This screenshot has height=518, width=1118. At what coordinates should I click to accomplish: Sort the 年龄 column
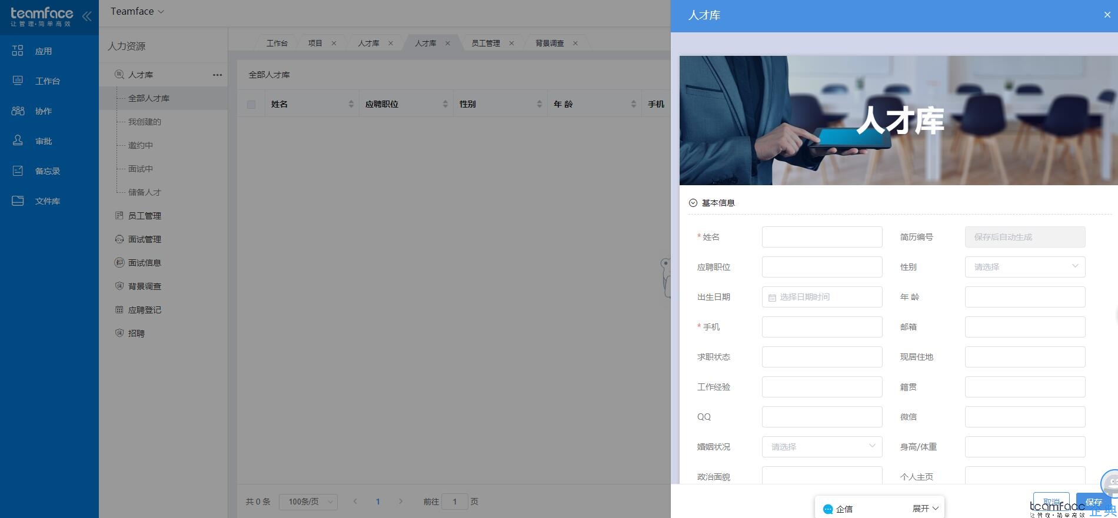click(x=634, y=104)
